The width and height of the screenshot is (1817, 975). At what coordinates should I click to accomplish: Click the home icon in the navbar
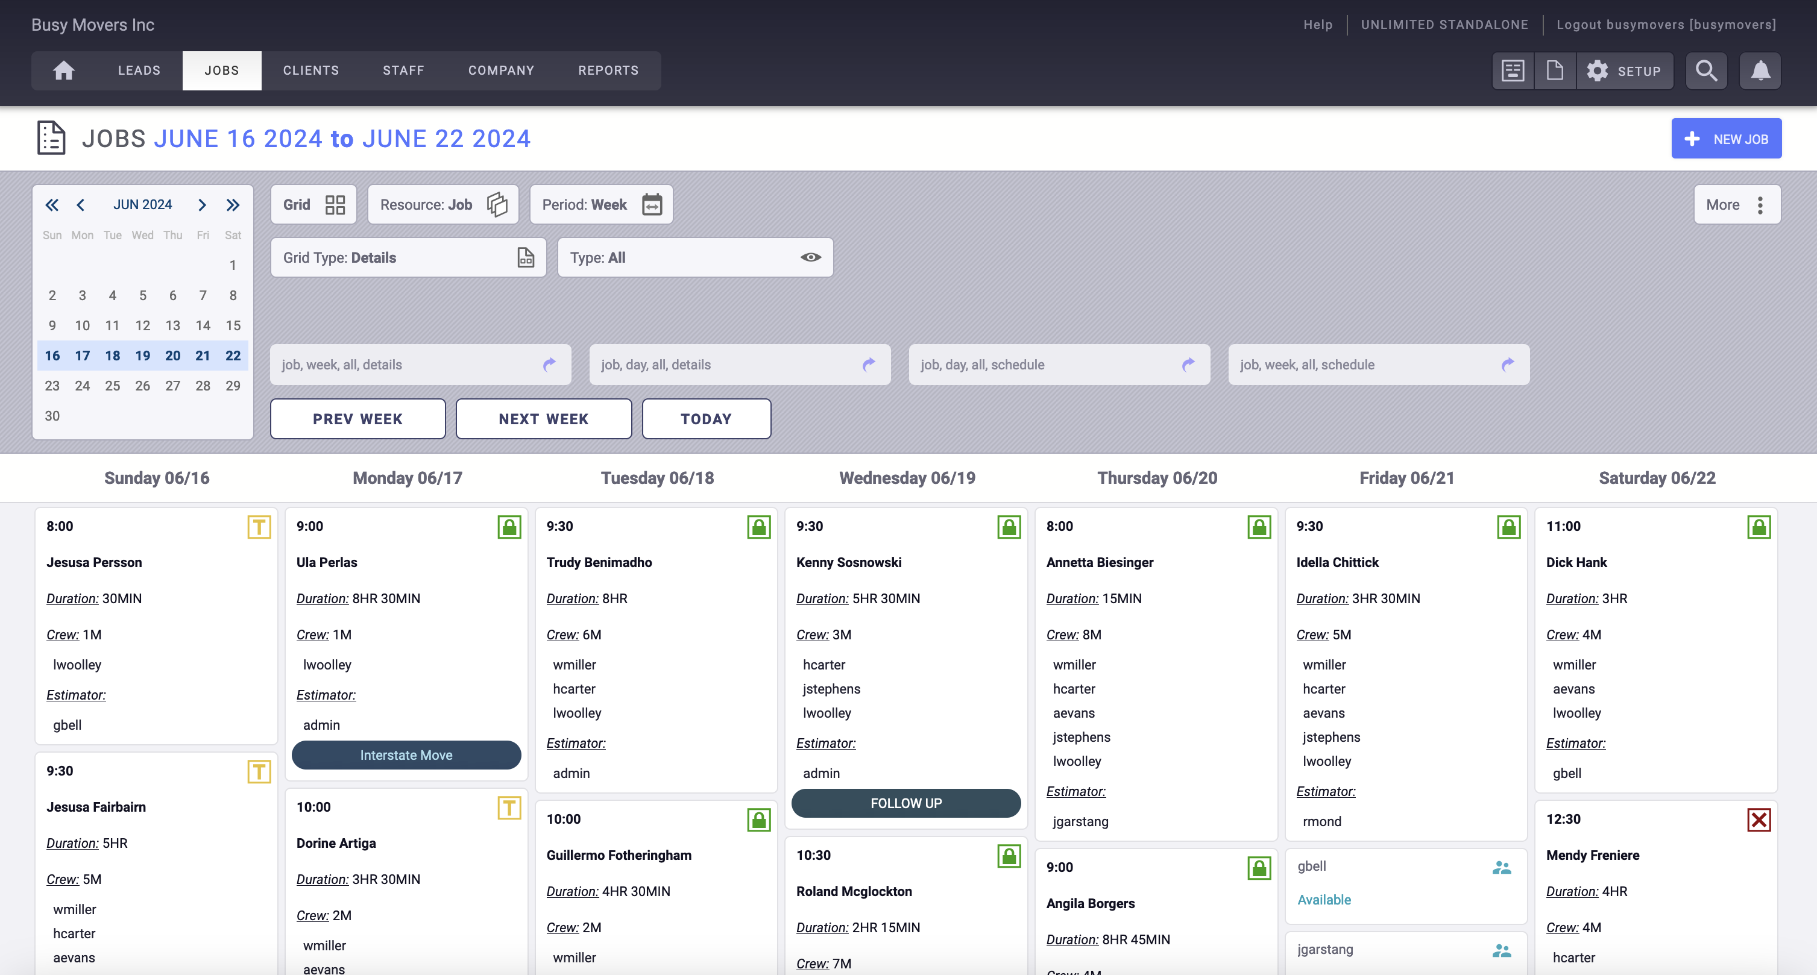coord(64,71)
